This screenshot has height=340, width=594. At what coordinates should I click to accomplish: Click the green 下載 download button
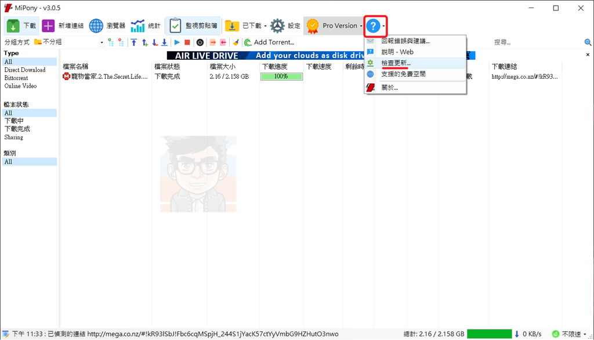21,26
